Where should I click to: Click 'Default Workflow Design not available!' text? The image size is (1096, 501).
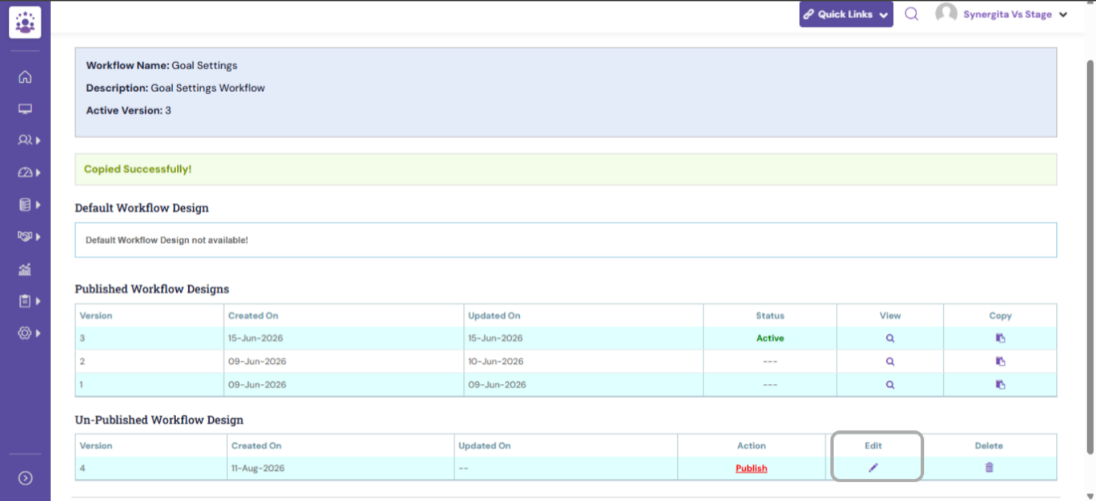point(167,240)
